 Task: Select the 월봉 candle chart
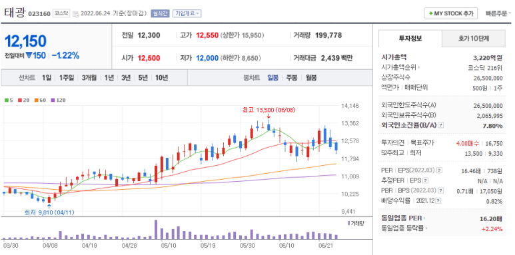point(311,78)
